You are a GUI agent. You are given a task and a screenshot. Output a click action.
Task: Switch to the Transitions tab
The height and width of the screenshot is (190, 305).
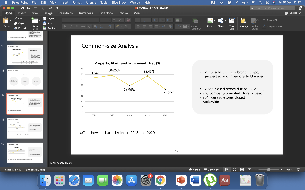(x=65, y=13)
